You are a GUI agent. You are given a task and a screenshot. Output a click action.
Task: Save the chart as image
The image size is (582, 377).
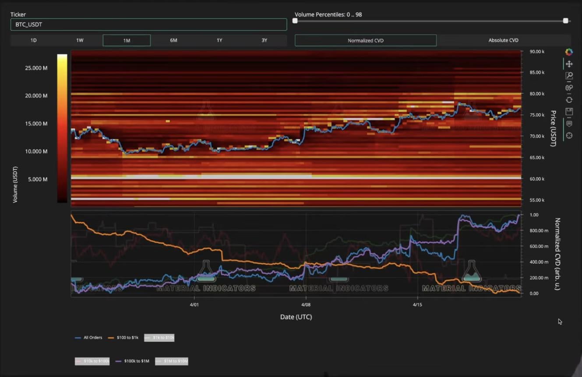pos(569,112)
